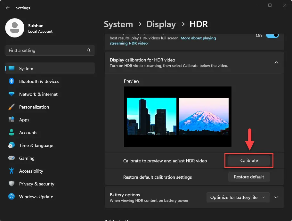Screen dimensions: 292x221
Task: Navigate to System in the breadcrumb
Action: (118, 24)
